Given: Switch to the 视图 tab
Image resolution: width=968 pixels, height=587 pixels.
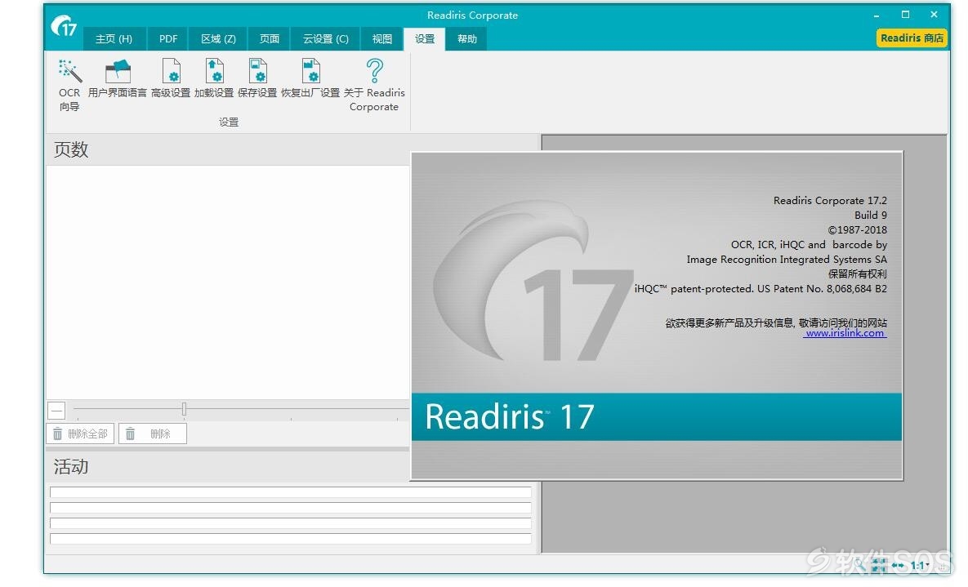Looking at the screenshot, I should pos(382,39).
